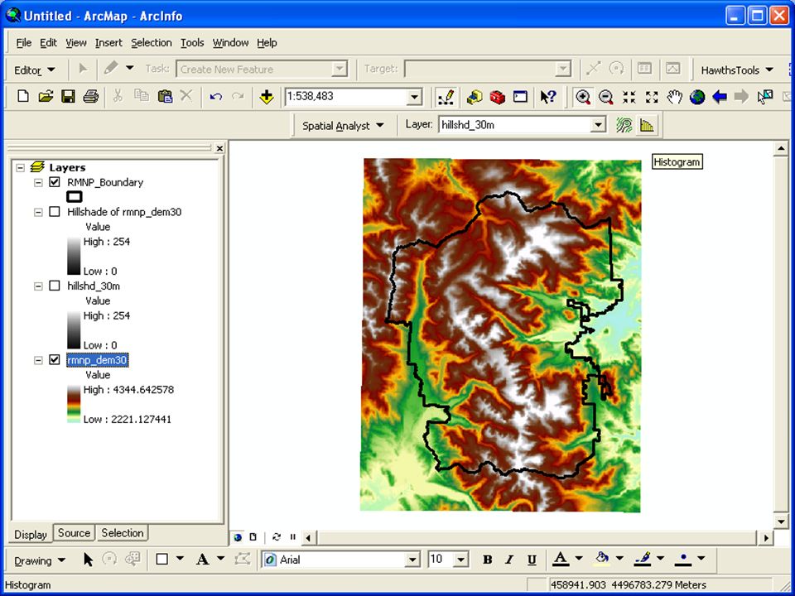Select the Zoom In tool

[x=583, y=97]
